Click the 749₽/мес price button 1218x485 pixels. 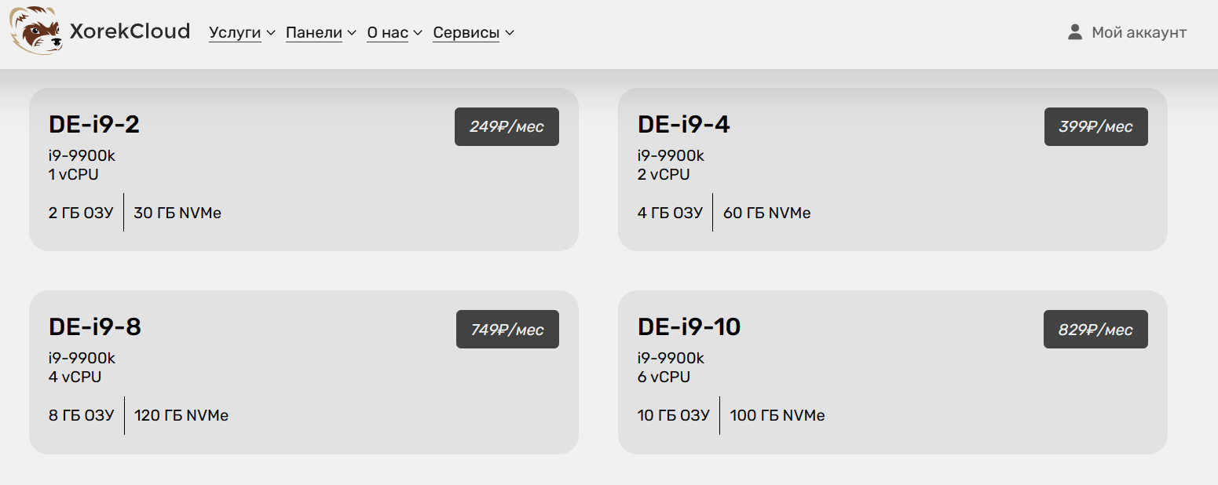507,330
